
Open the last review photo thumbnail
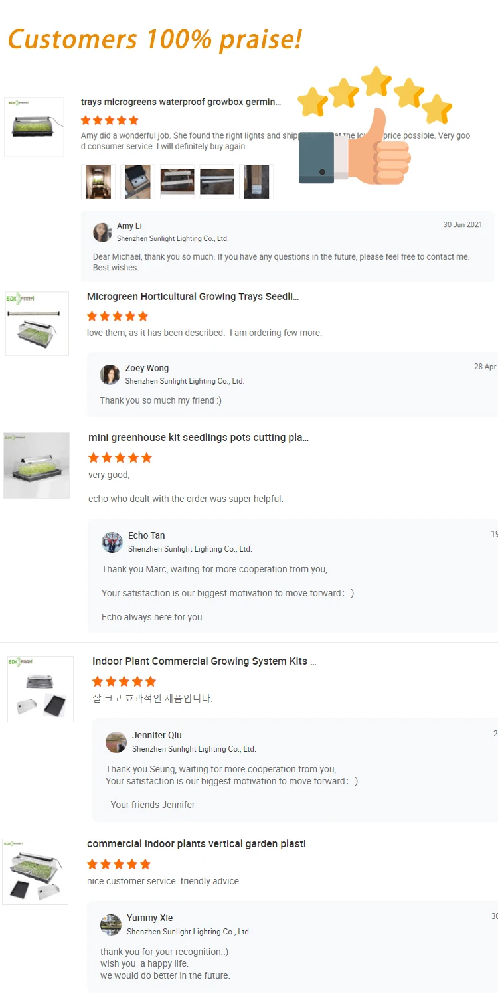[256, 182]
